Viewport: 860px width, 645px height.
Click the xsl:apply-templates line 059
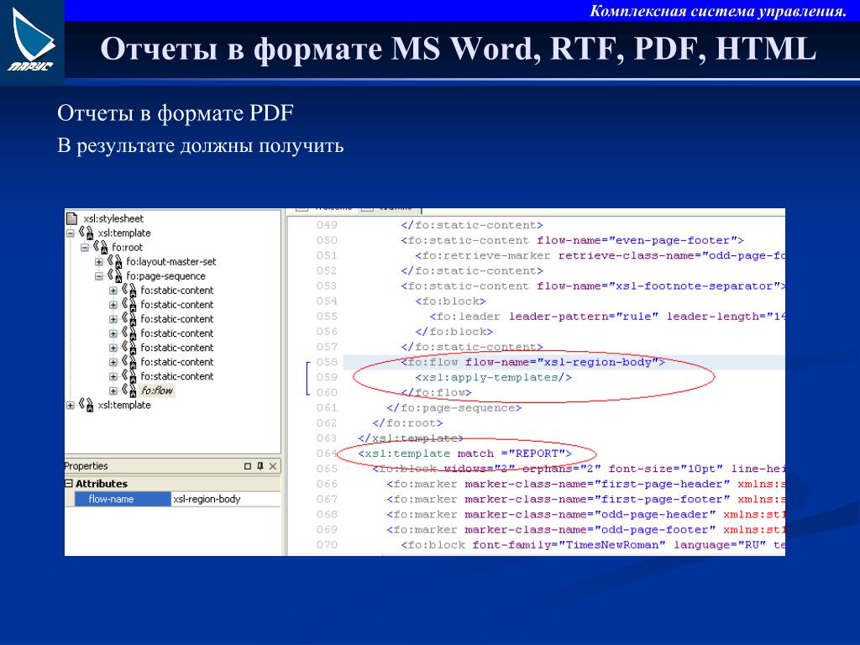pos(494,377)
